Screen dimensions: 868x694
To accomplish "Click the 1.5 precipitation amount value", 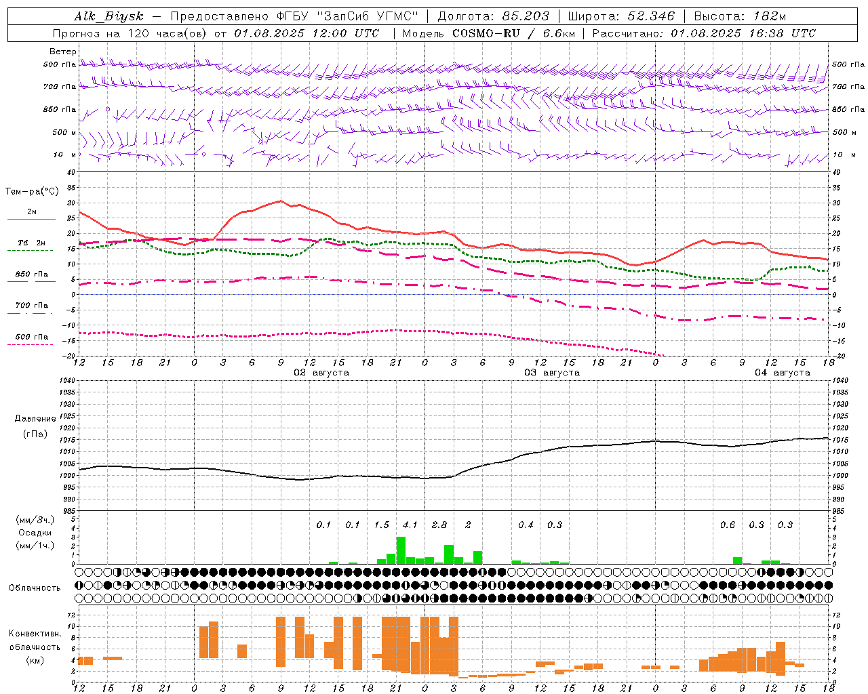I will click(x=382, y=525).
